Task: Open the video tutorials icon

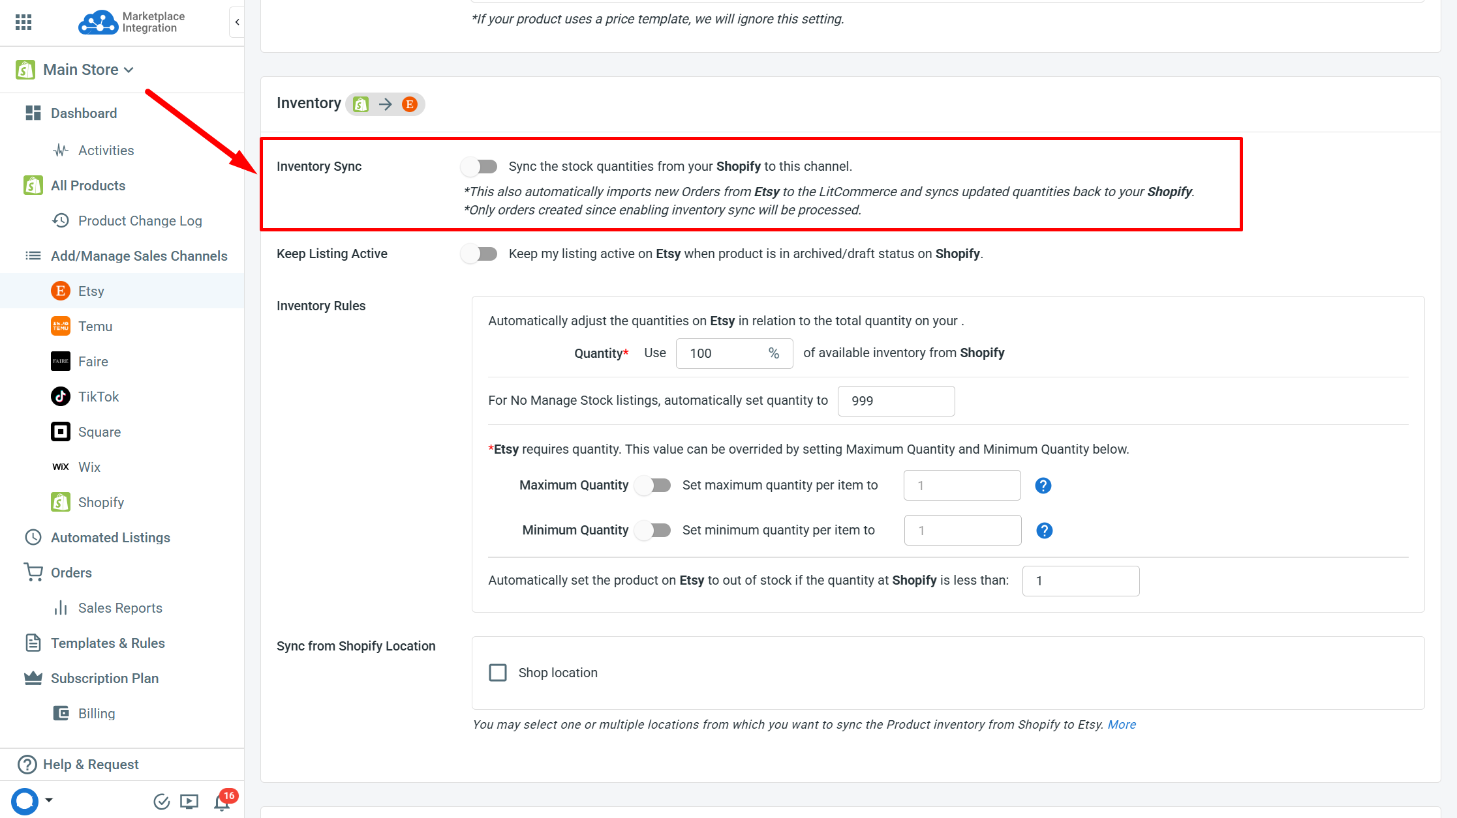Action: coord(189,802)
